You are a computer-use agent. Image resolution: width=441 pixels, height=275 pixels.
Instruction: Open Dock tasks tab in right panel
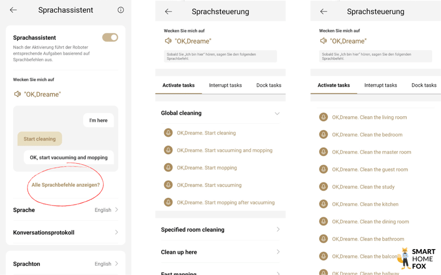point(423,85)
